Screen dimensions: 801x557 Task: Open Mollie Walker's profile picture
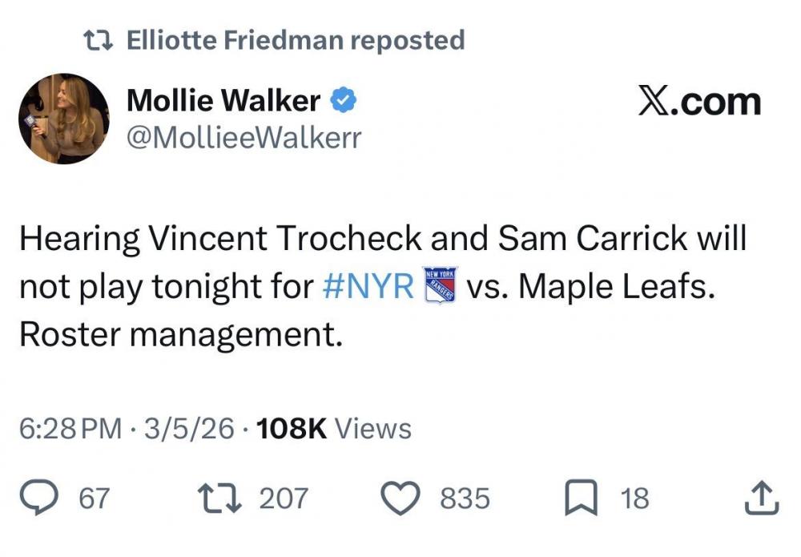[x=64, y=119]
